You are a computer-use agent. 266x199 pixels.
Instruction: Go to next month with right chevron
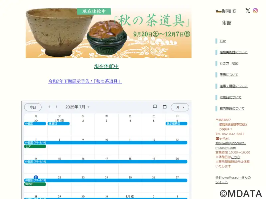point(57,106)
